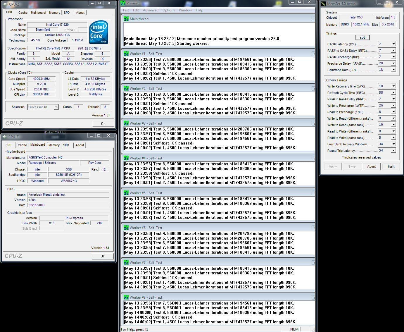The width and height of the screenshot is (404, 332).
Task: Click the spd button in MemSet
Action: [362, 37]
